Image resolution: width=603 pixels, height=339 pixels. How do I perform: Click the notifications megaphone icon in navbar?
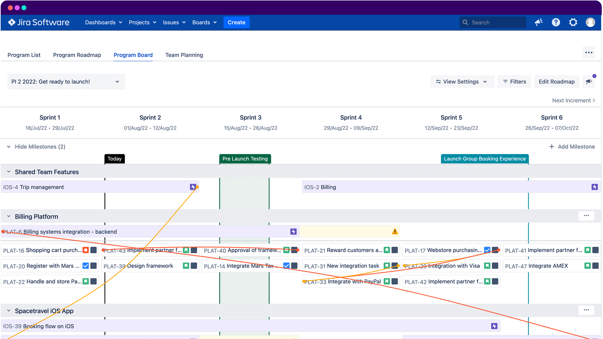539,22
